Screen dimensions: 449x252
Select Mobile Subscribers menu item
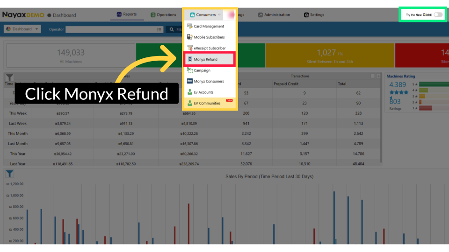click(210, 37)
